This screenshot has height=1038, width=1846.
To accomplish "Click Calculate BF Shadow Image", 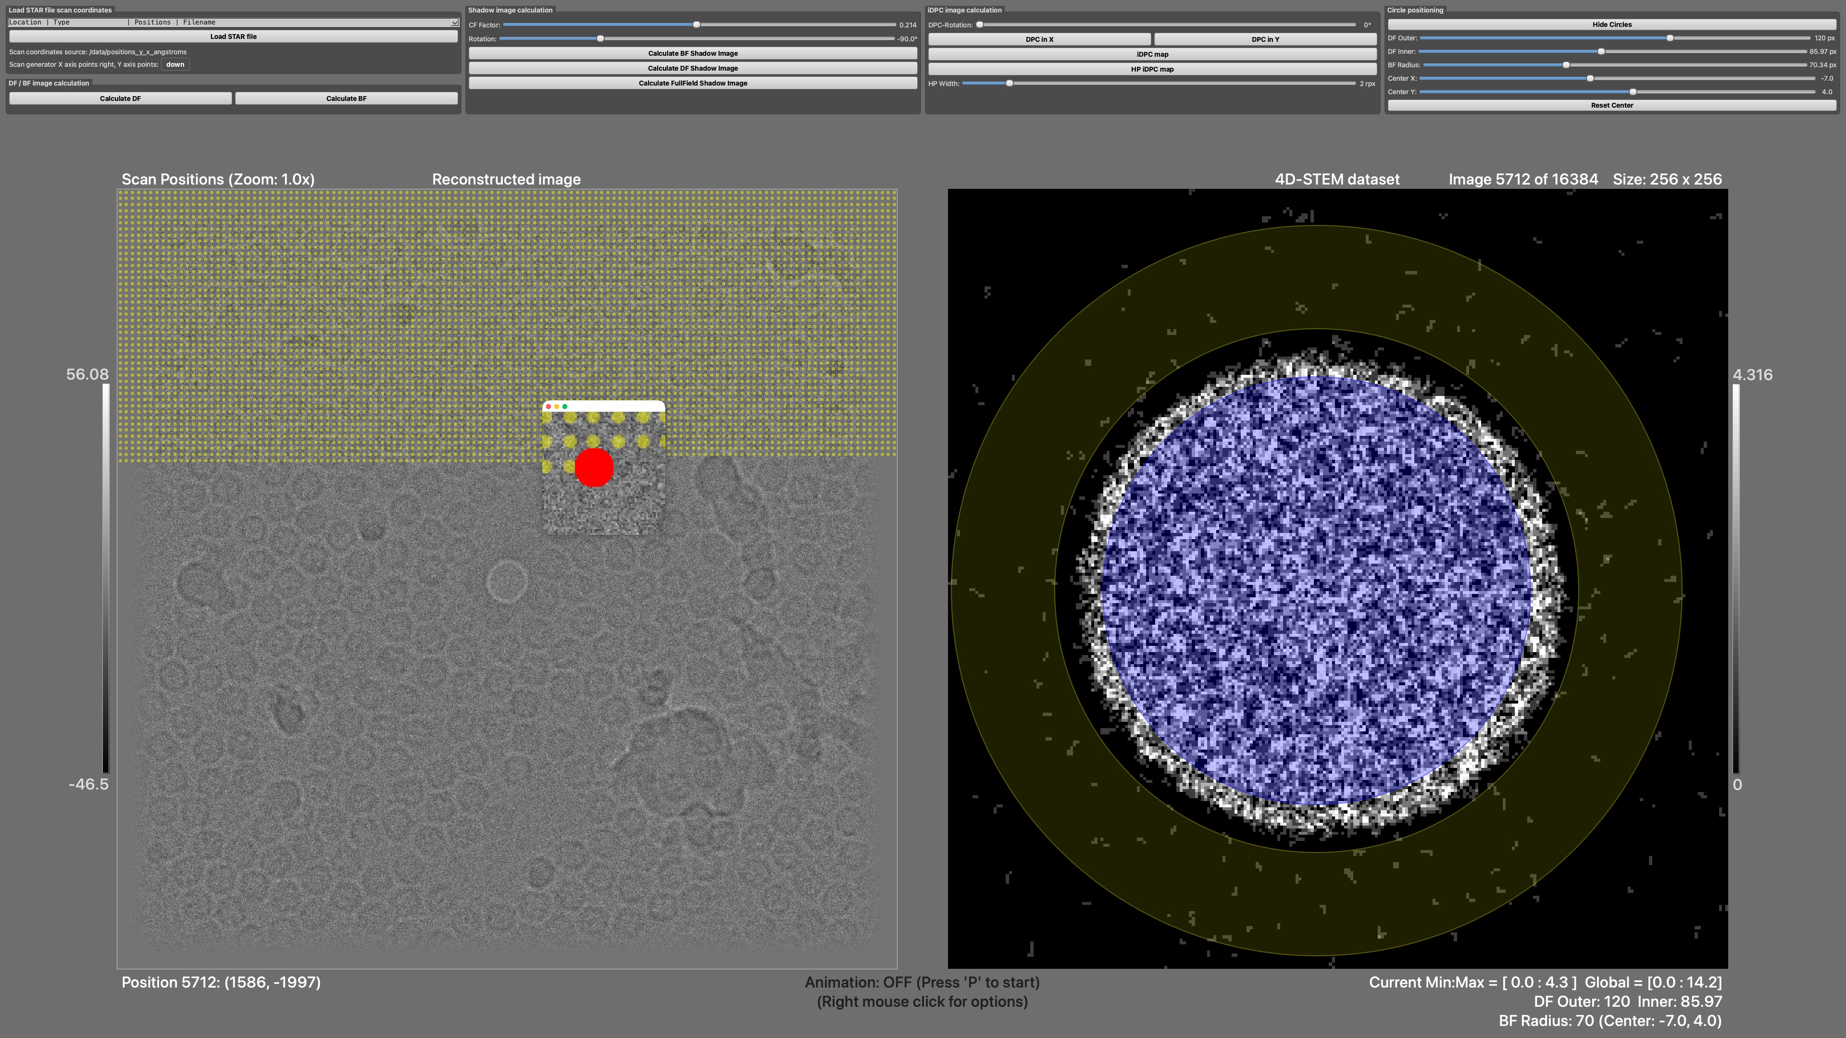I will pos(693,53).
